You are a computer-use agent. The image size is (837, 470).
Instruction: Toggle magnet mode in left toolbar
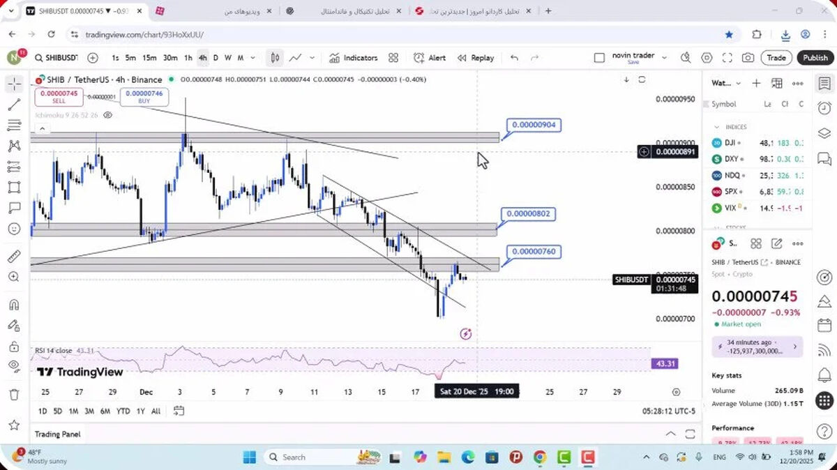pyautogui.click(x=14, y=305)
